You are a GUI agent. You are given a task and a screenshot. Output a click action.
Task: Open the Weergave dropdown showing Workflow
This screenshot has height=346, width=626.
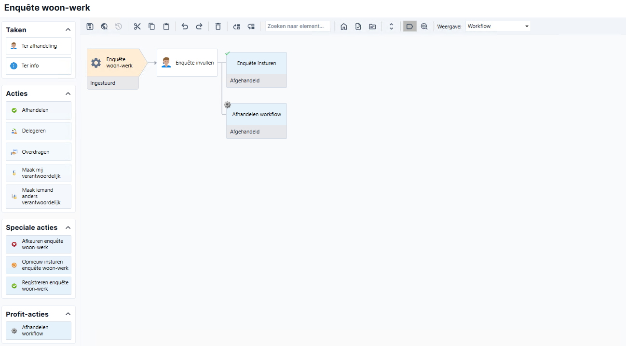[x=498, y=26]
